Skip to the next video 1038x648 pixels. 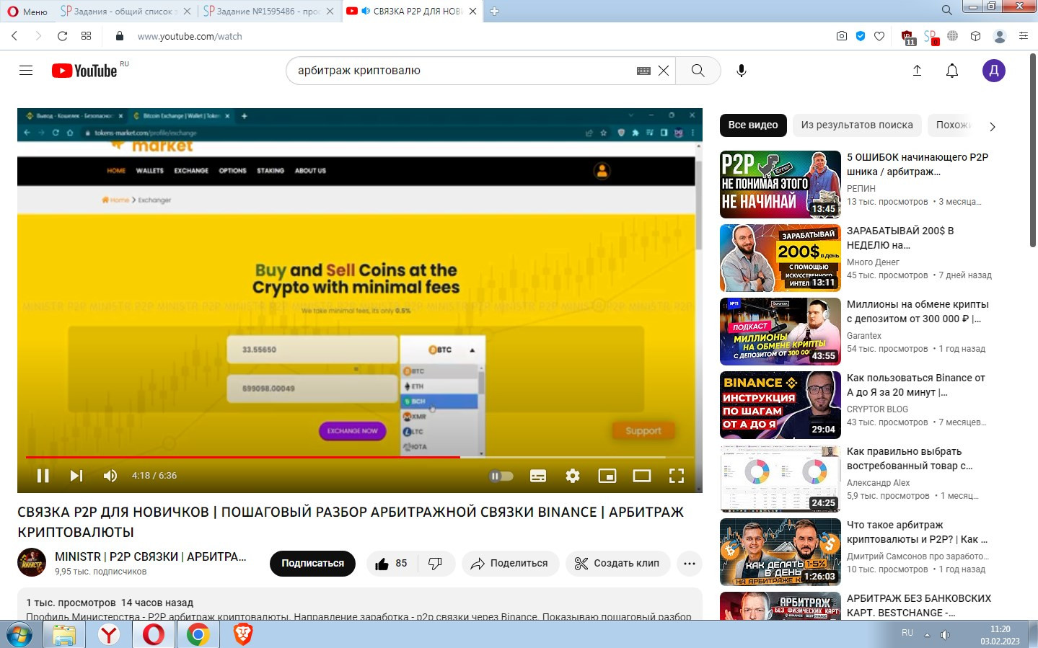76,476
